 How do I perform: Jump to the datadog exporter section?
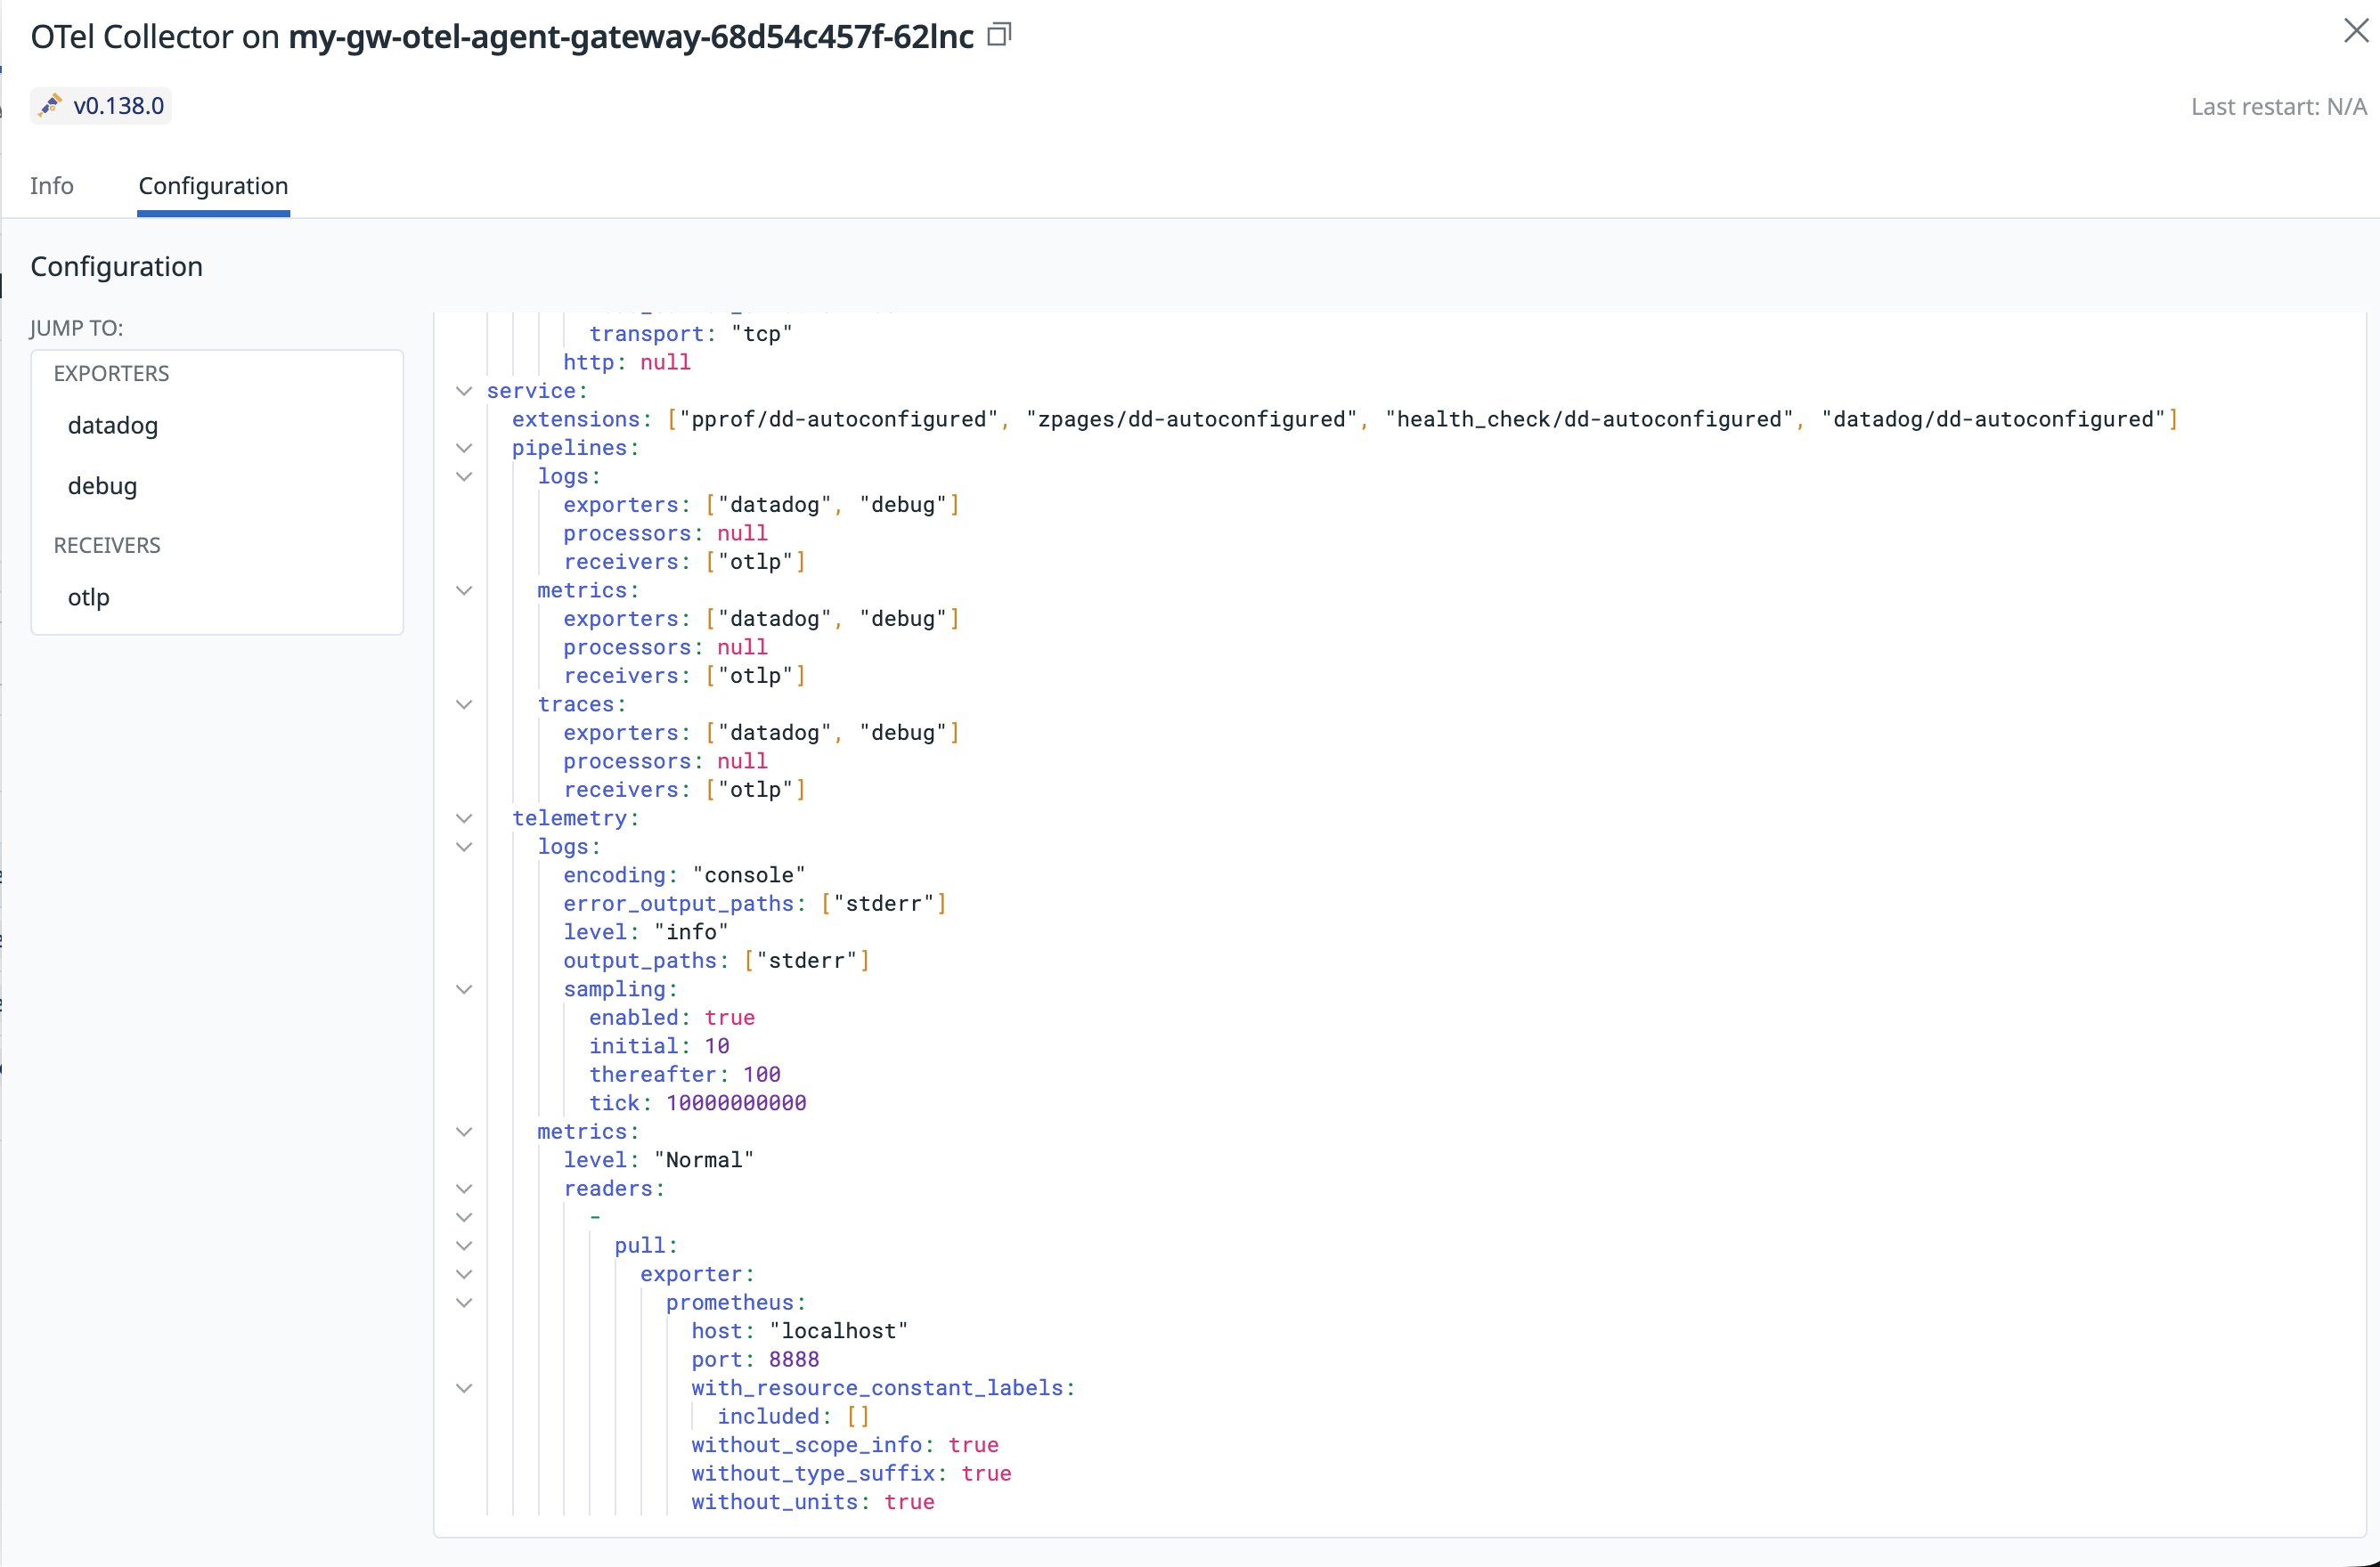tap(113, 426)
